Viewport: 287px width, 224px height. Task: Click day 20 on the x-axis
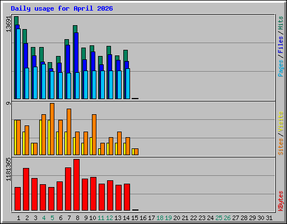coord(177,218)
